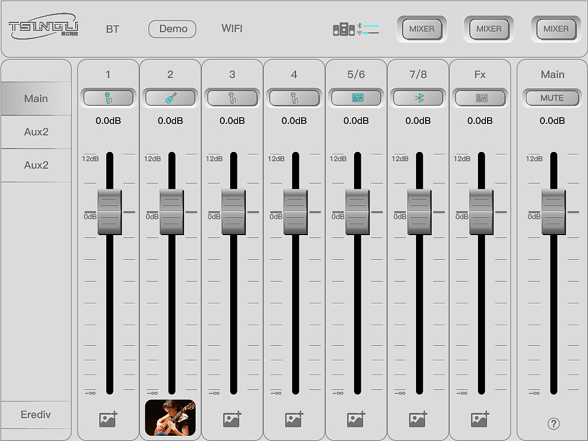Click the second MIXER button
Viewport: 588px width, 441px height.
tap(489, 29)
